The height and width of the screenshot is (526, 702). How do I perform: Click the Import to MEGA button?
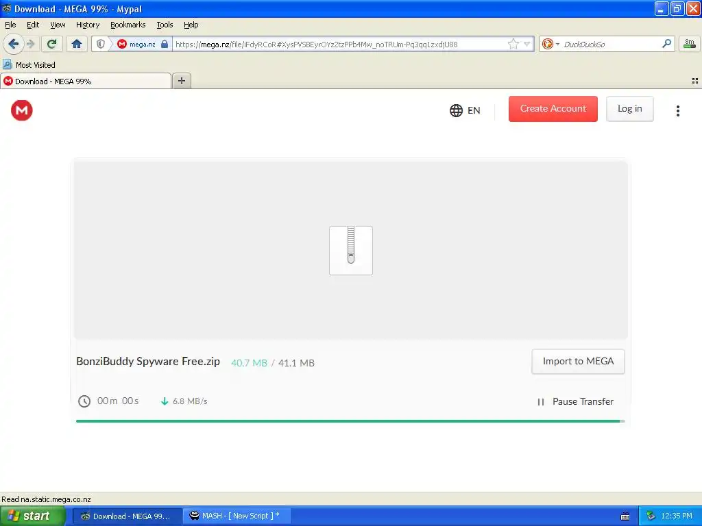coord(578,362)
